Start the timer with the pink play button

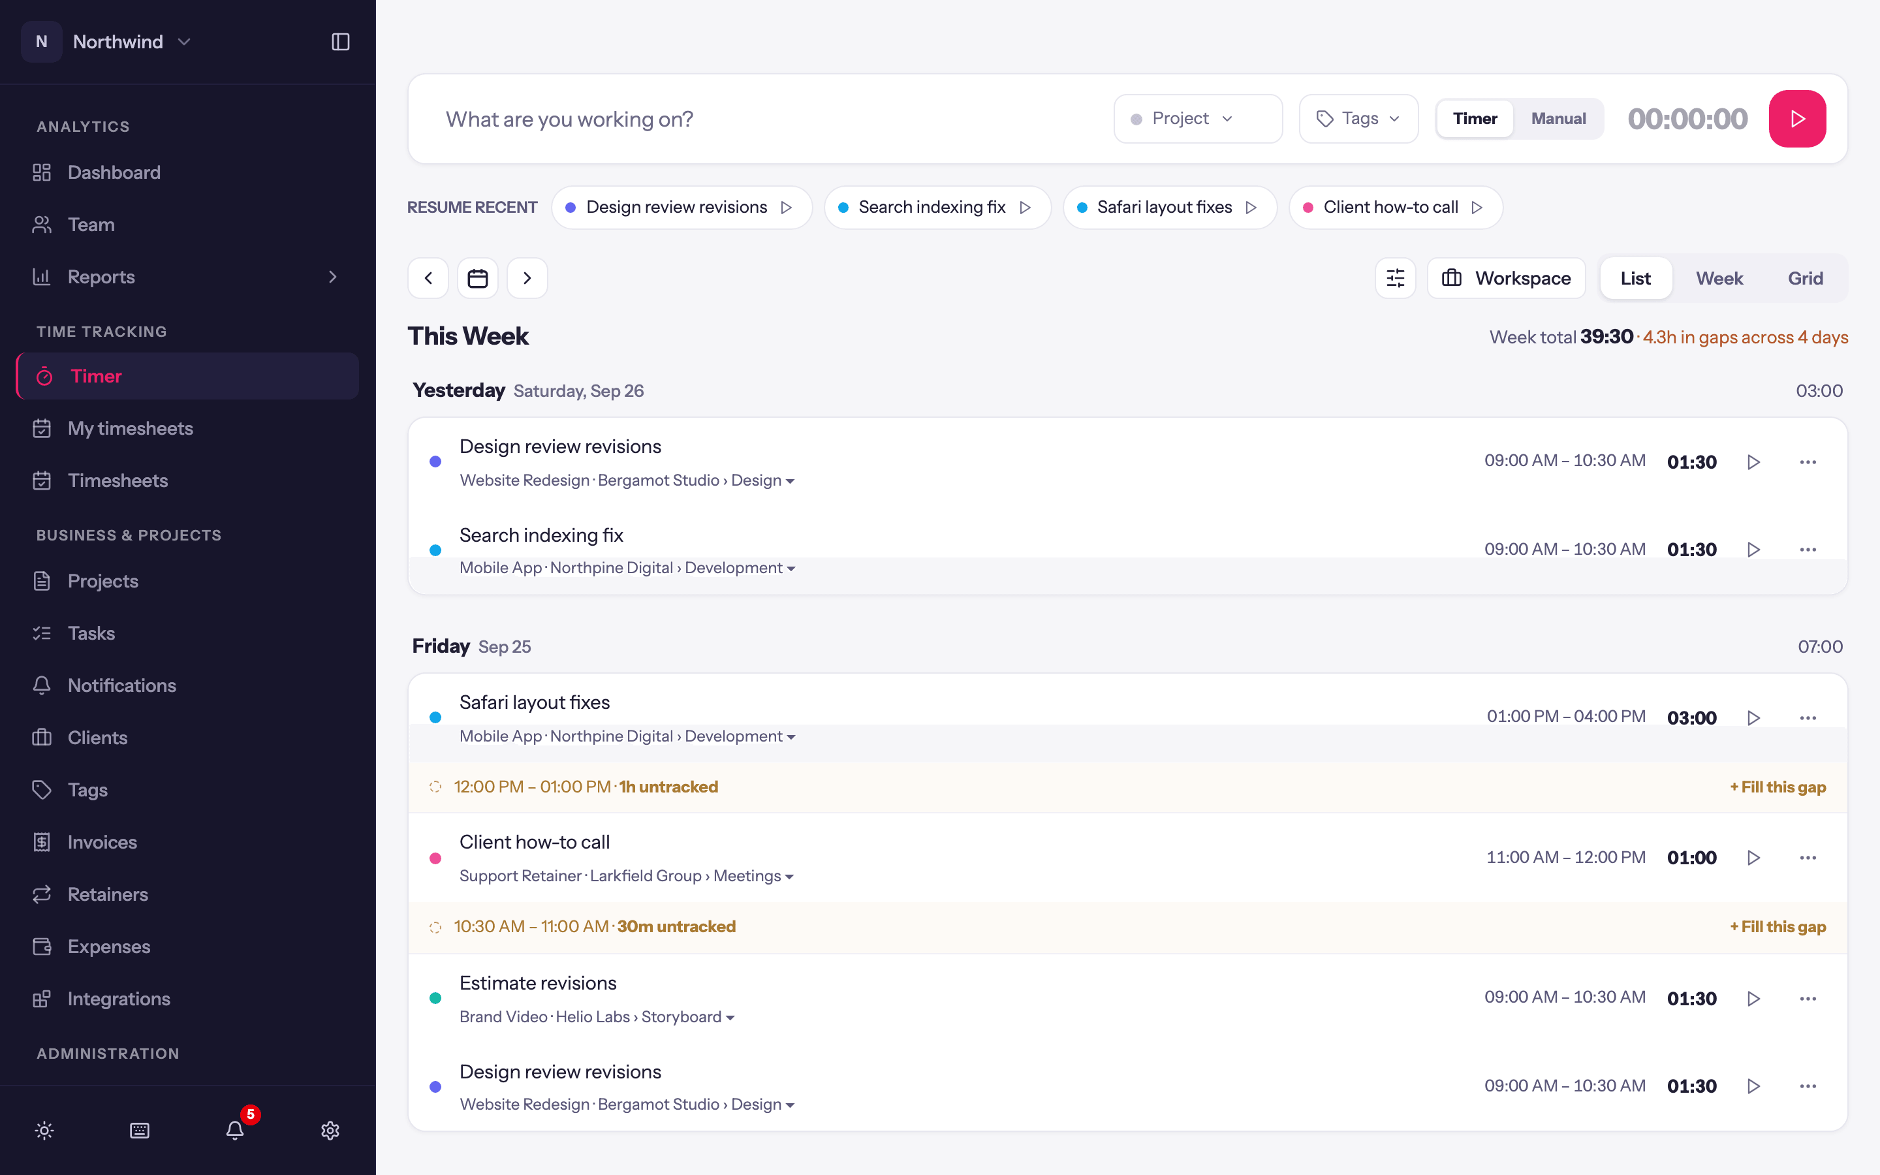1797,119
